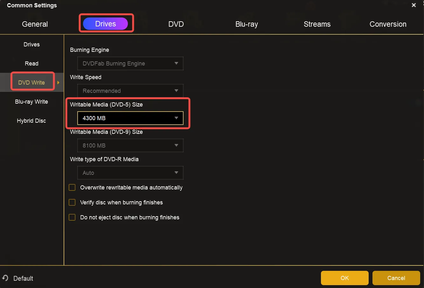Click the Default reset arrow icon

5,278
